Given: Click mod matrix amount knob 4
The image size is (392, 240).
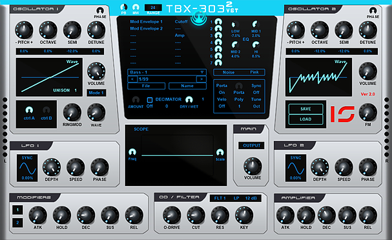Looking at the screenshot, I should pyautogui.click(x=218, y=42).
